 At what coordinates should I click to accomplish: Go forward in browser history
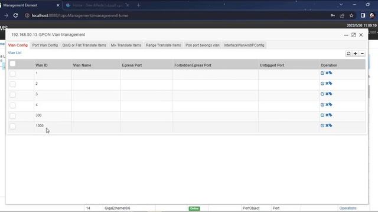[x=6, y=15]
